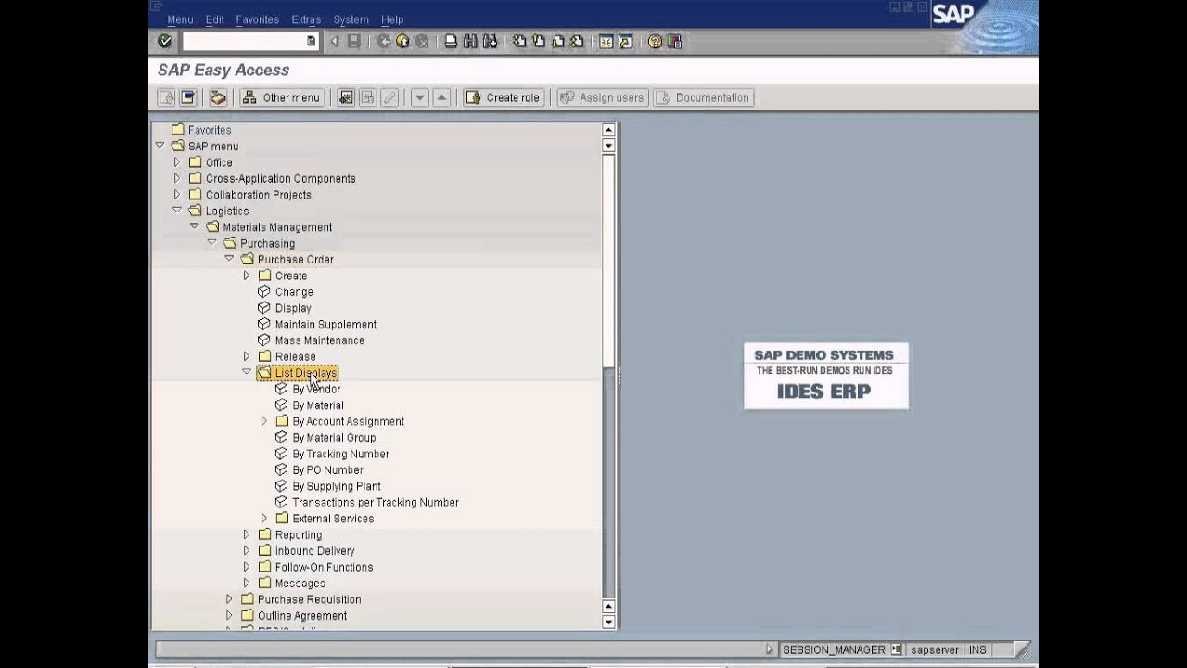The width and height of the screenshot is (1187, 668).
Task: Click the User Menu icon
Action: (x=166, y=97)
